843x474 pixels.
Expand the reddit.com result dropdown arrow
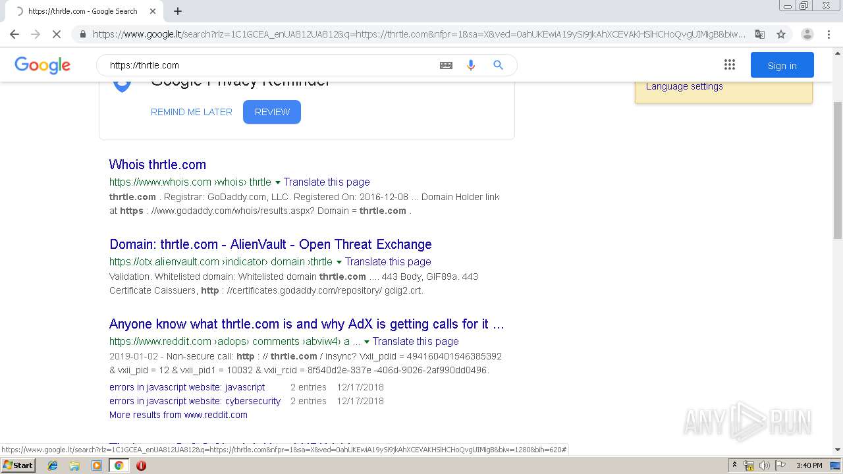pos(366,342)
